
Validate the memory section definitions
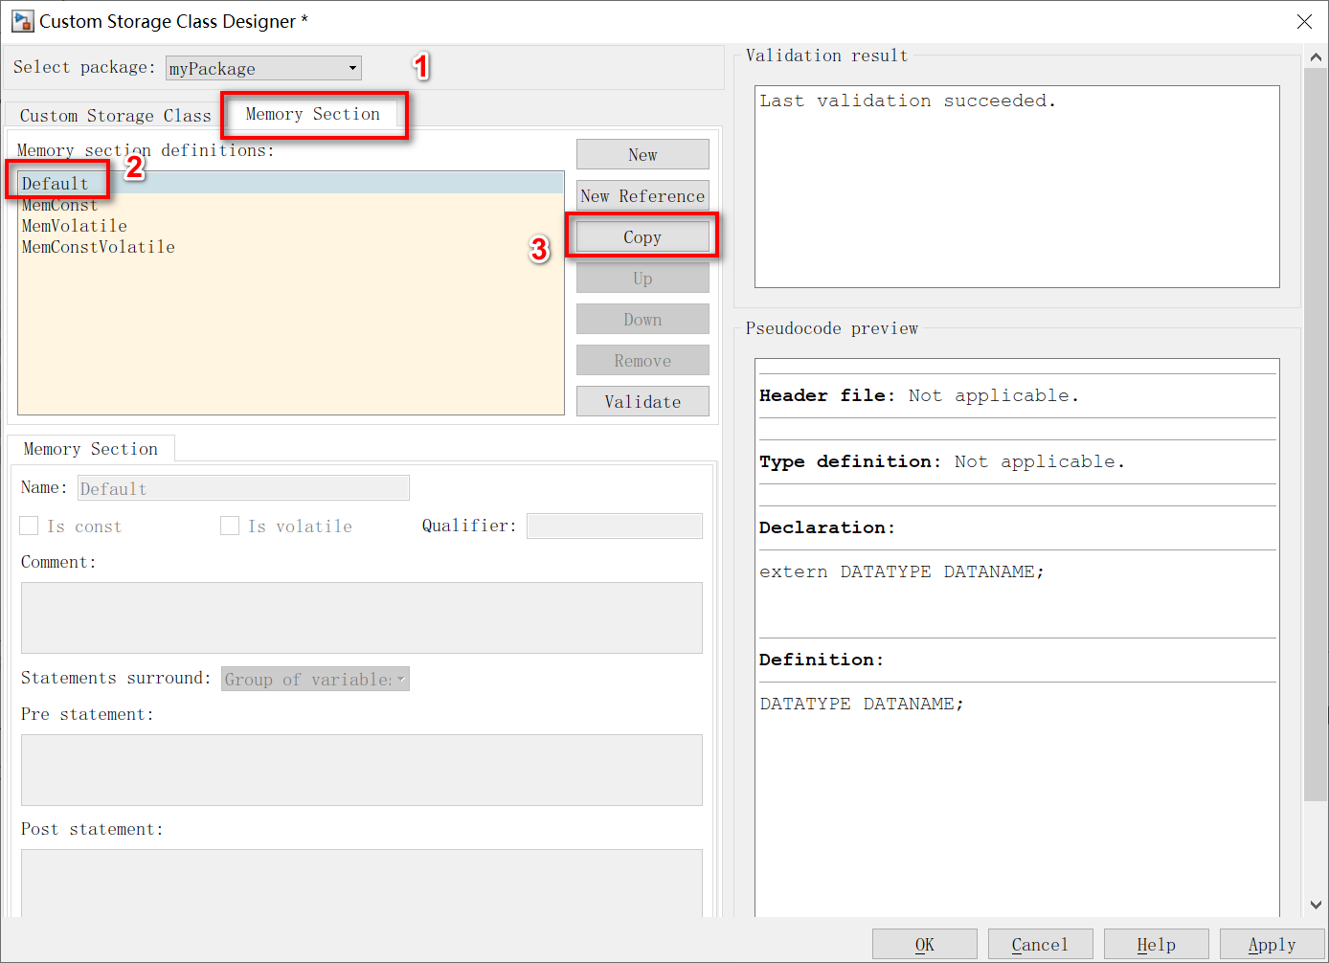tap(642, 400)
